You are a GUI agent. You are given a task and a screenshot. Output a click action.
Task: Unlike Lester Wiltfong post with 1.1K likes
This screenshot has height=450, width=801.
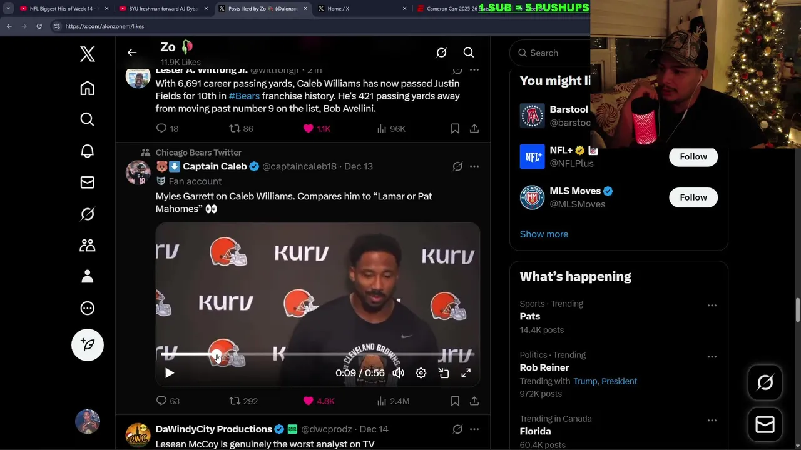pyautogui.click(x=317, y=128)
